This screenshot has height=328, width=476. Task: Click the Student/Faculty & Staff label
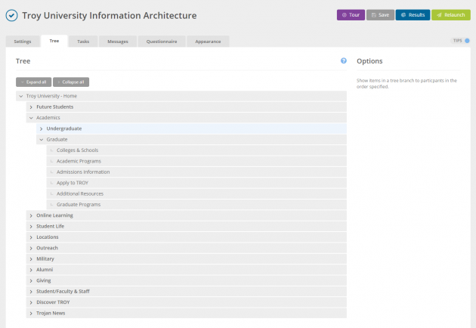[63, 291]
